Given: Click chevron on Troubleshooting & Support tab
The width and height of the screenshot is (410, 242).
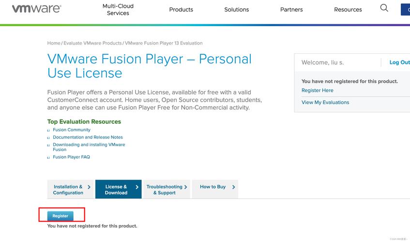Looking at the screenshot, I should [186, 187].
